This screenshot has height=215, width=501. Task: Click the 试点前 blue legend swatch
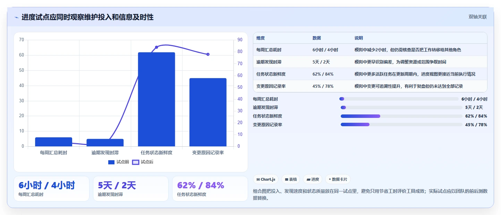point(111,162)
